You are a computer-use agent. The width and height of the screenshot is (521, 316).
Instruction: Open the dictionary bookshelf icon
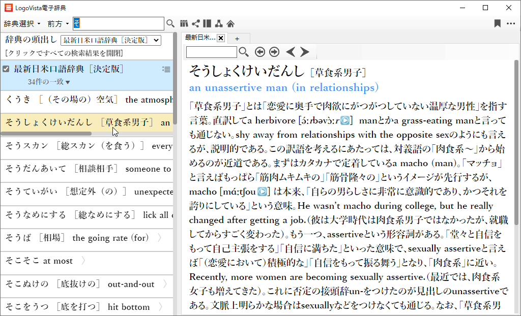184,23
